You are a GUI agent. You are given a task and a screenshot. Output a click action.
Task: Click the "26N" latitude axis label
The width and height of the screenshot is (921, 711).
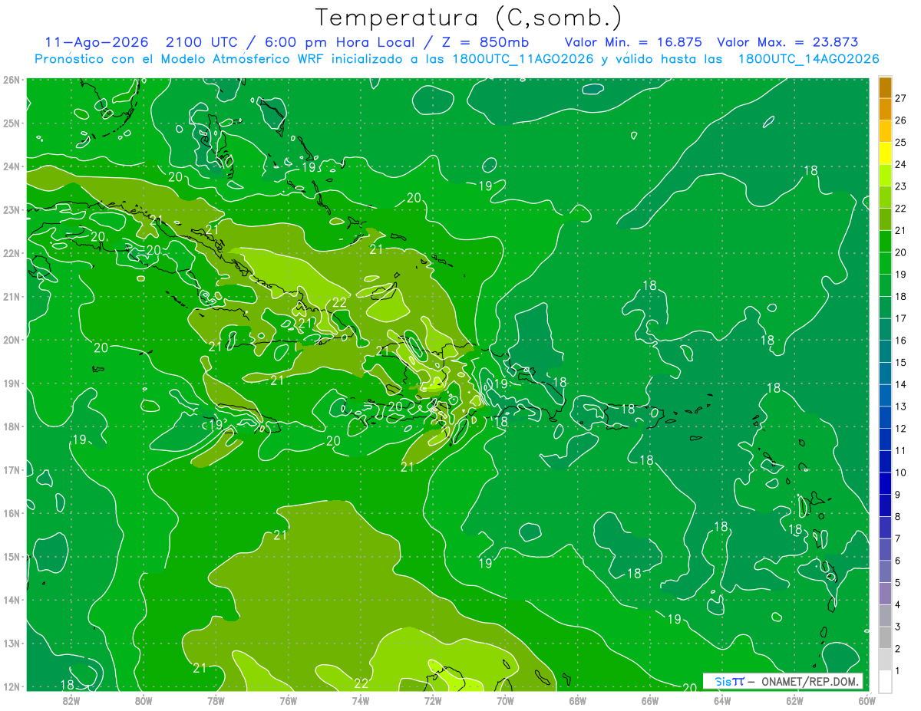point(12,80)
